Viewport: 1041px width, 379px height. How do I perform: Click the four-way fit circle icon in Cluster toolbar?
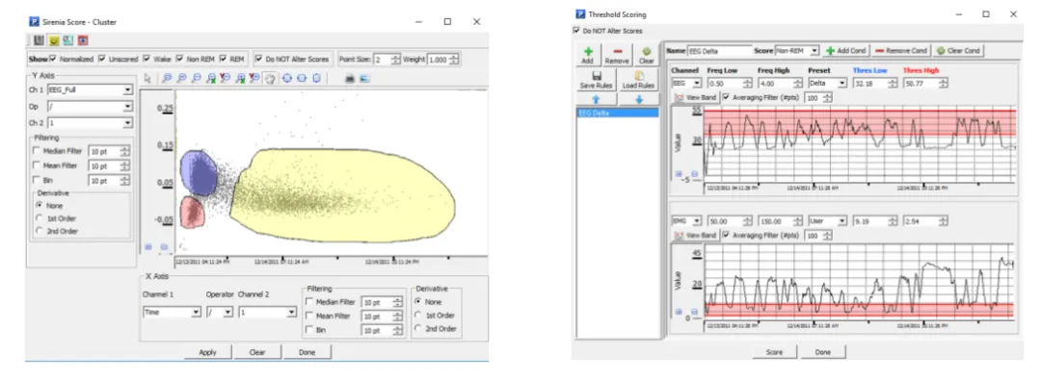(x=287, y=78)
